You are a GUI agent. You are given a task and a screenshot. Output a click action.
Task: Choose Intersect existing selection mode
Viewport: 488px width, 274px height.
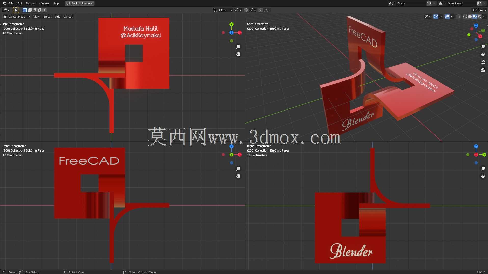44,10
